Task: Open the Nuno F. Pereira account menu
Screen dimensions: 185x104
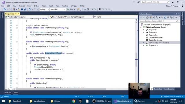Action: (x=173, y=6)
